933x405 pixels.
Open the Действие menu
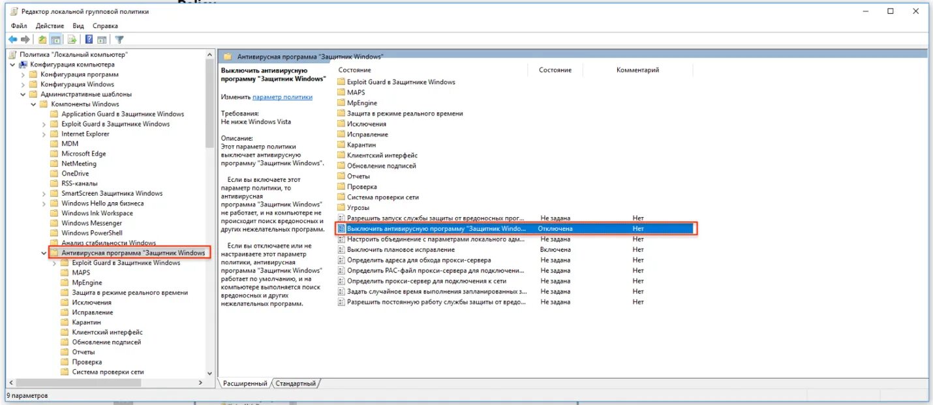point(50,26)
